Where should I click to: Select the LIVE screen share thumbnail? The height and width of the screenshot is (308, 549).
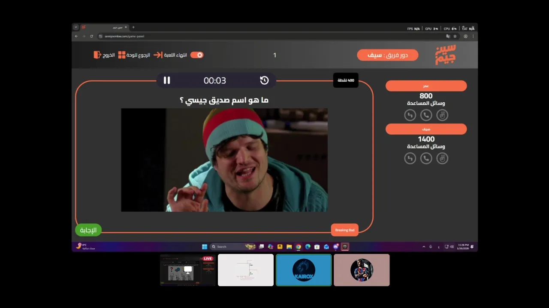(x=188, y=270)
